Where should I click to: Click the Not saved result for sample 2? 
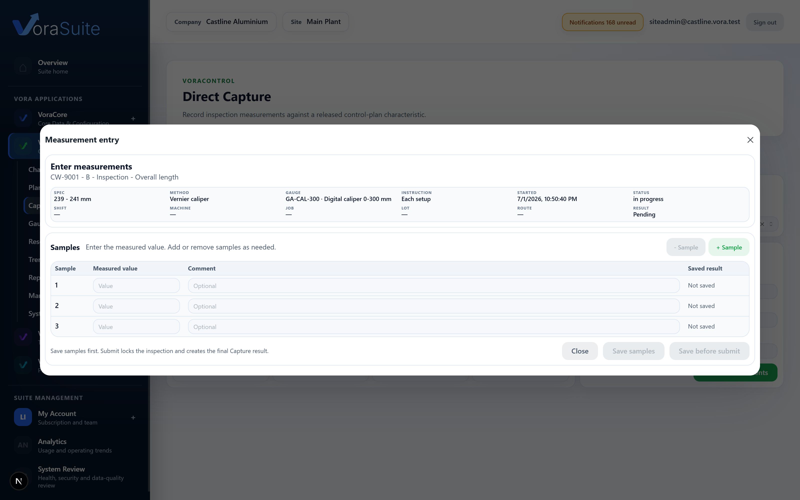click(x=701, y=306)
